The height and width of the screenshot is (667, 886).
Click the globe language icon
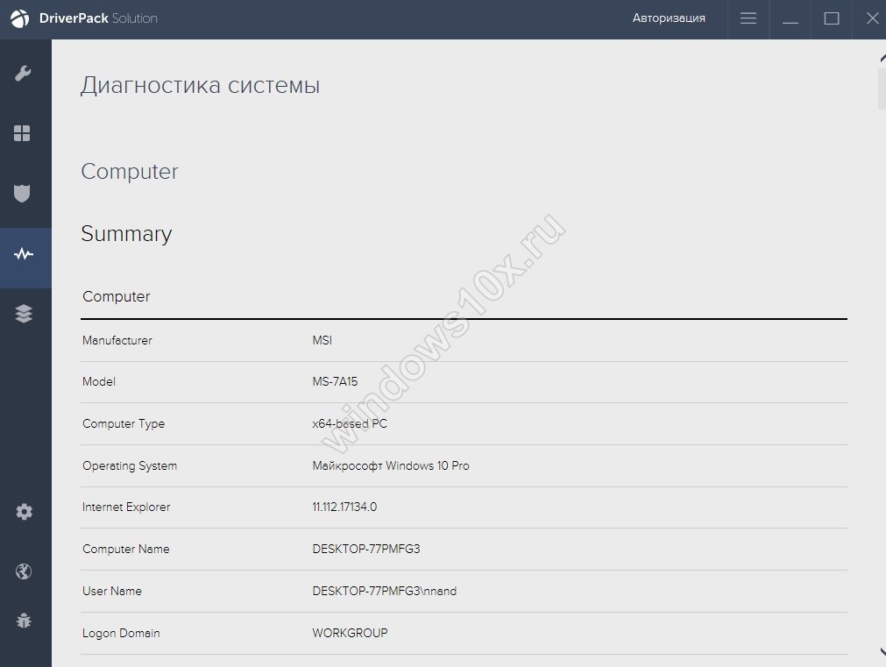[24, 572]
